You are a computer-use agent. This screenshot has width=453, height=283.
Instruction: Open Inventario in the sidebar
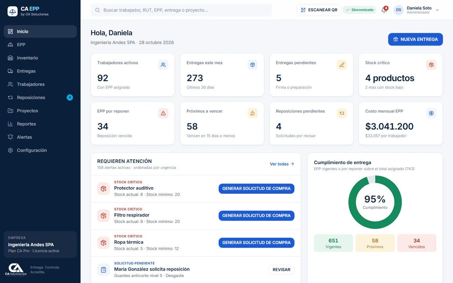click(x=40, y=58)
